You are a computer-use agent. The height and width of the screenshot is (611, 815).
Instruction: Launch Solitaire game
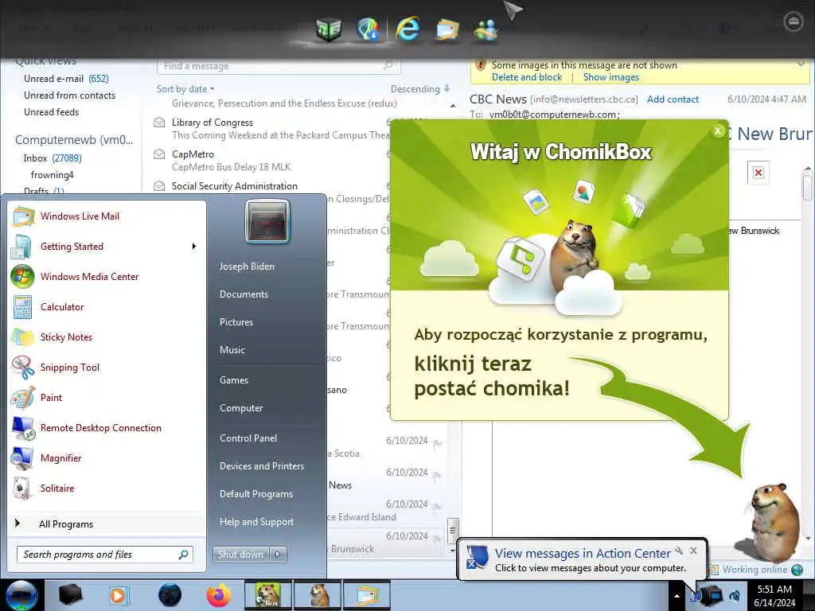coord(57,488)
